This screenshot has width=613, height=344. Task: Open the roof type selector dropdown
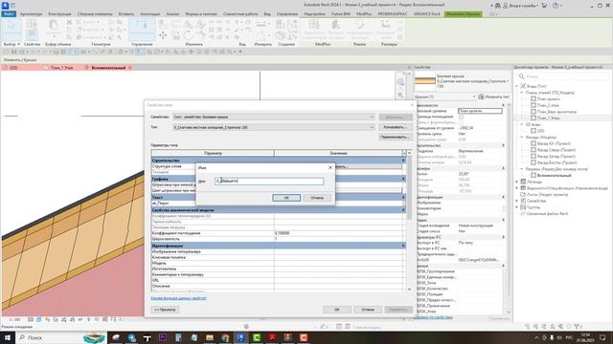(x=508, y=81)
